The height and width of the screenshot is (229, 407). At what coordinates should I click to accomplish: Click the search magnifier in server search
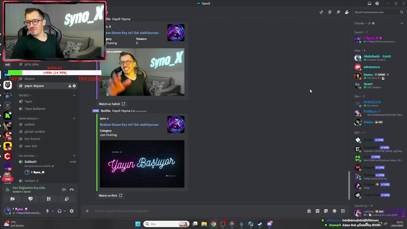(402, 12)
